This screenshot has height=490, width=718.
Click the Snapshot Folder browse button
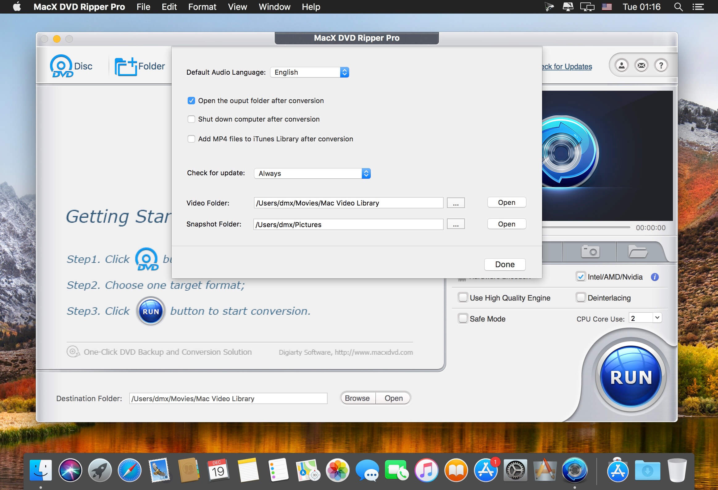click(x=455, y=224)
